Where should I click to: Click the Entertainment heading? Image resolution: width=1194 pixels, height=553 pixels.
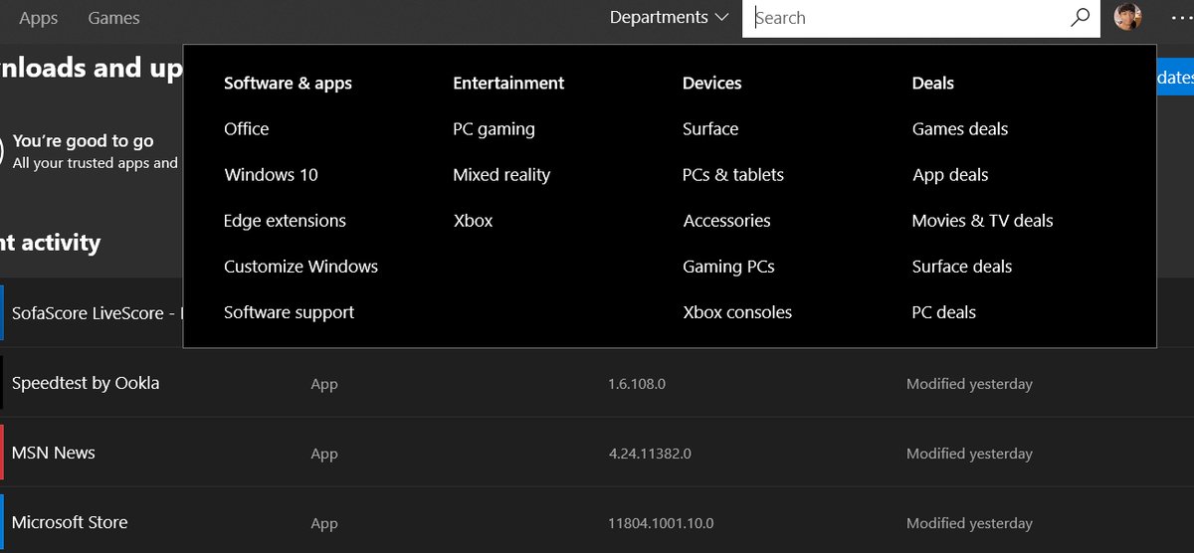[508, 84]
